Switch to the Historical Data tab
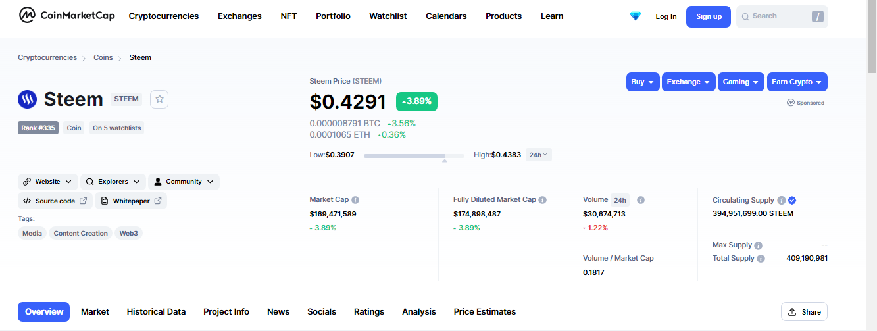The height and width of the screenshot is (331, 877). click(156, 311)
